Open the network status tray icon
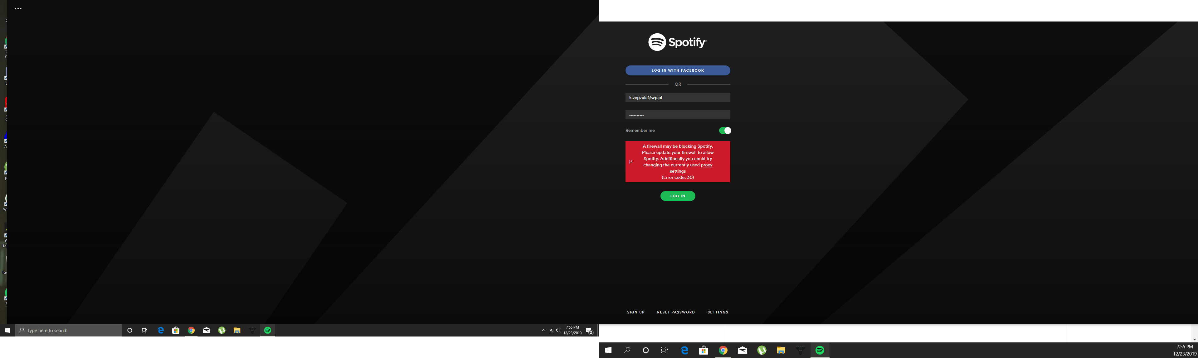The image size is (1198, 358). (551, 331)
